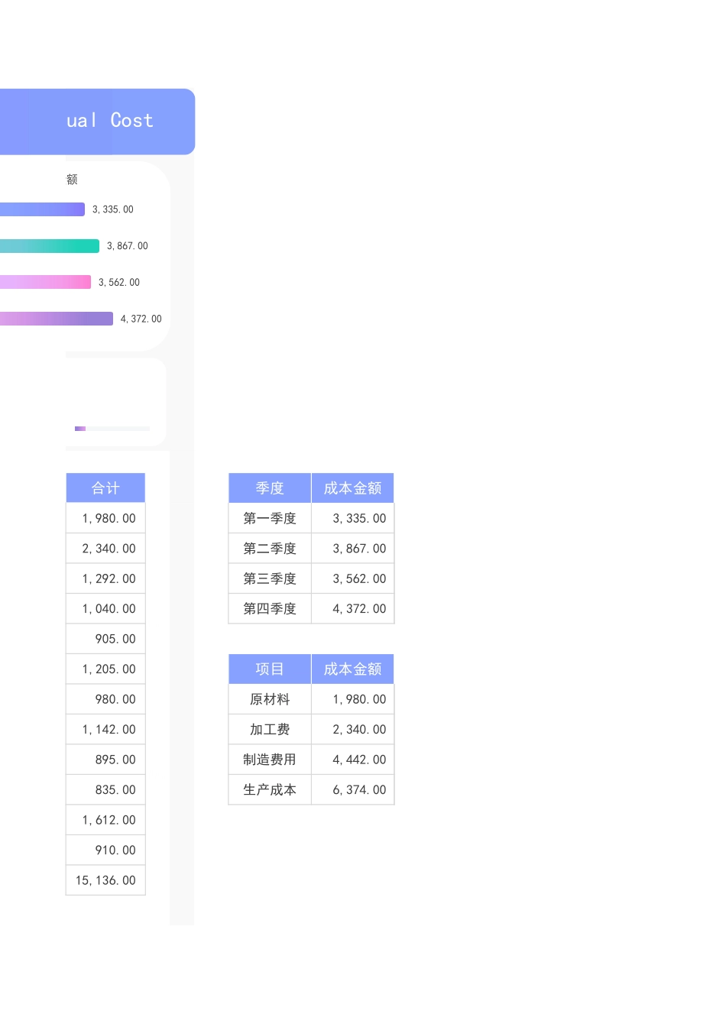Image resolution: width=726 pixels, height=1027 pixels.
Task: Click the 合计 column header
Action: pyautogui.click(x=105, y=488)
